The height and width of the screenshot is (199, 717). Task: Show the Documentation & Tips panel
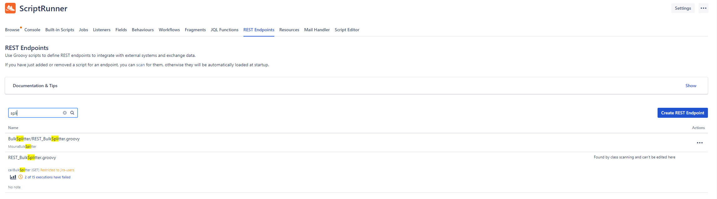pyautogui.click(x=691, y=86)
